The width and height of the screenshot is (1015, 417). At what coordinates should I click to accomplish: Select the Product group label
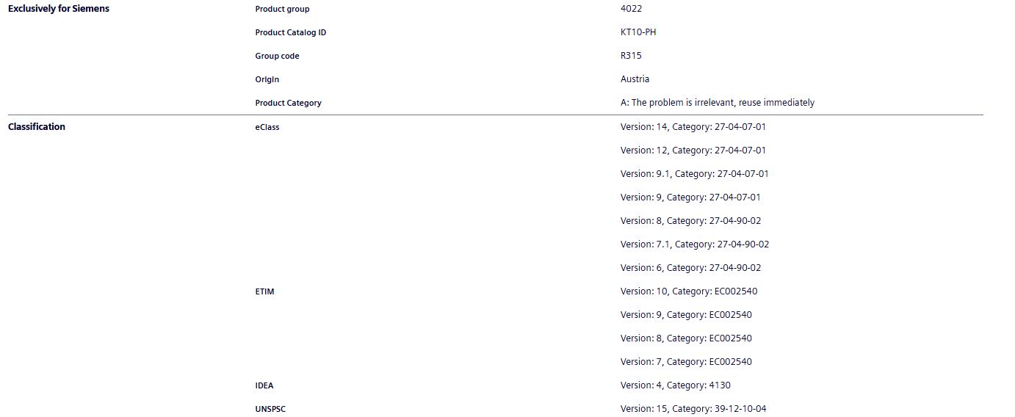point(282,9)
